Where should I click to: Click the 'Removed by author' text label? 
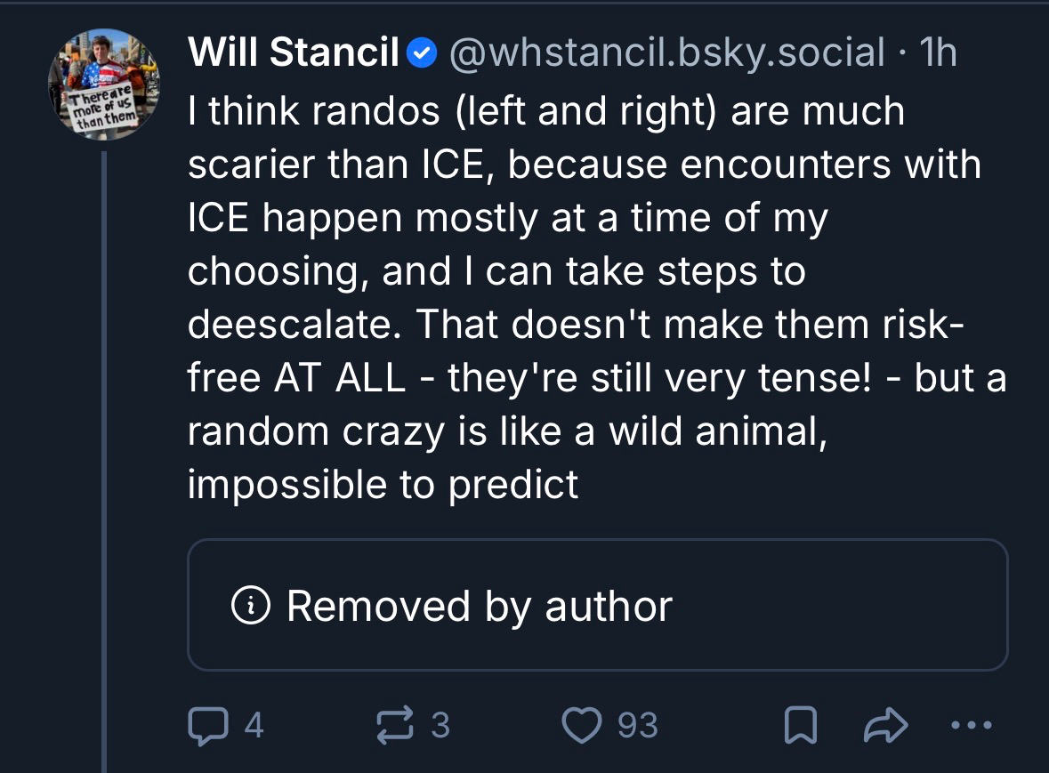pos(479,606)
